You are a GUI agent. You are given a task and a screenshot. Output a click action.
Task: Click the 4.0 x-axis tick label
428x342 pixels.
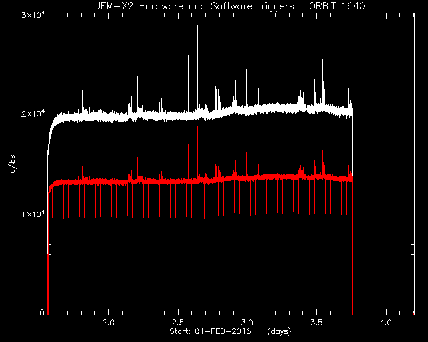pos(385,323)
